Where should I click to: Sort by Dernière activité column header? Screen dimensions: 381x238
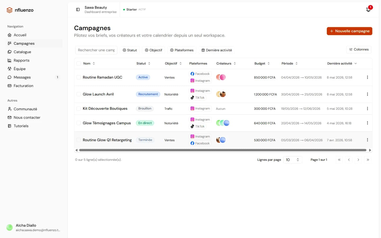(x=342, y=63)
